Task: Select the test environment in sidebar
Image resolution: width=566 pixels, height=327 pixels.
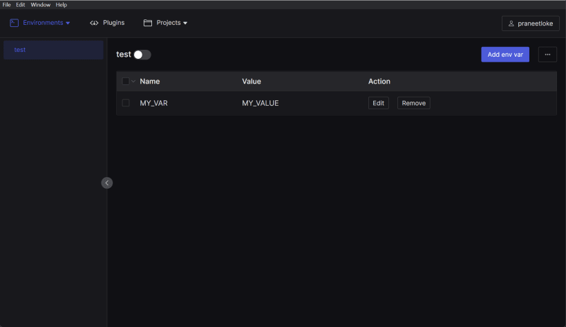Action: (x=53, y=50)
